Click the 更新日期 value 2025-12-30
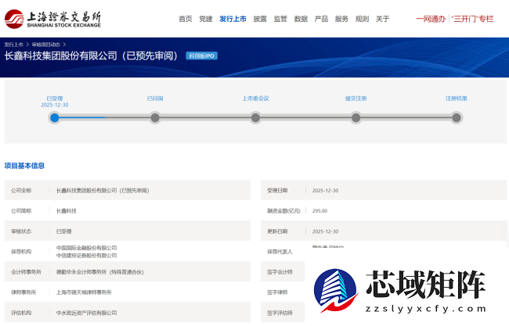Screen dimensions: 509x326 point(325,231)
